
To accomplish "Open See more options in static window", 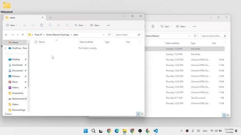I will click(x=108, y=25).
